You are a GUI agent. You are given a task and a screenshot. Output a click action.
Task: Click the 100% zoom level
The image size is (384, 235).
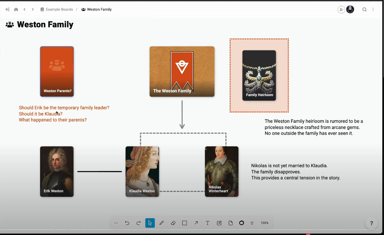[264, 223]
